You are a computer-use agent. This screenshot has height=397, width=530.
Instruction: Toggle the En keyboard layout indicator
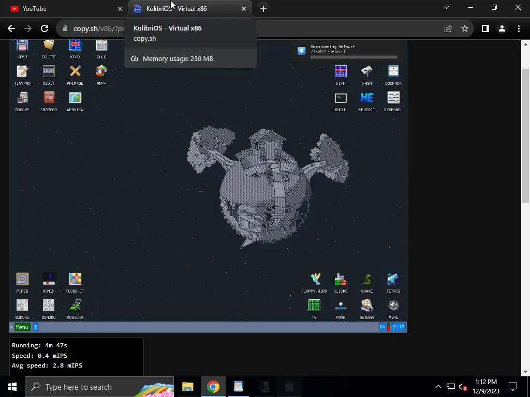click(x=382, y=327)
